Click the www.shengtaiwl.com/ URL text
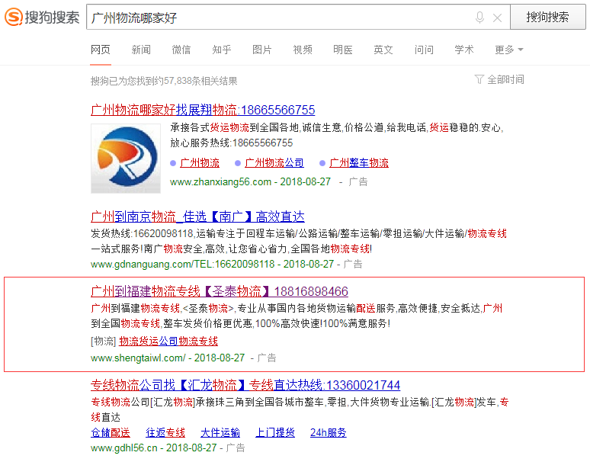 pos(138,358)
